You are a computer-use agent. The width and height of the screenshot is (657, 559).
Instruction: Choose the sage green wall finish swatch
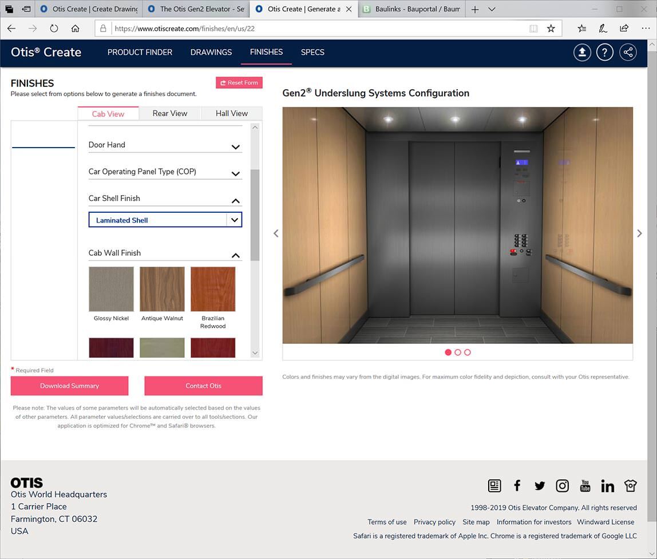[x=162, y=348]
